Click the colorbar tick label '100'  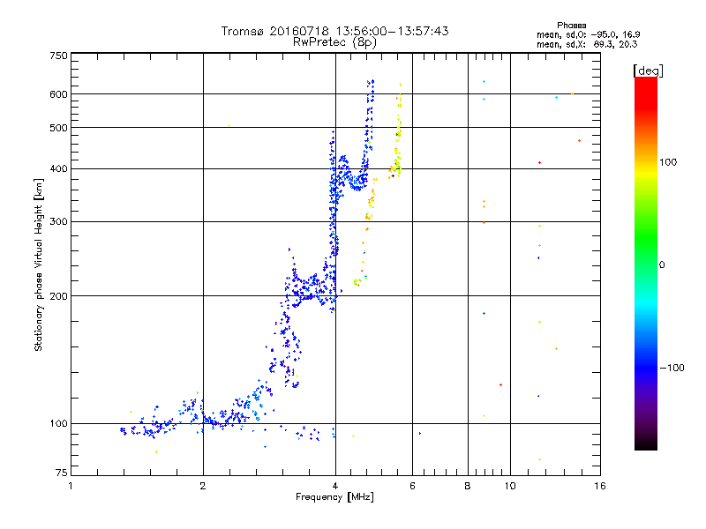[x=668, y=162]
